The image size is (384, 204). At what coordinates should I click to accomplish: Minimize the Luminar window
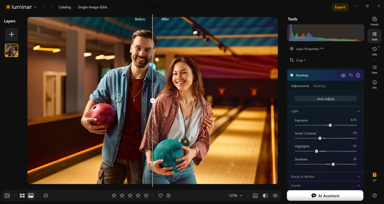[x=355, y=6]
